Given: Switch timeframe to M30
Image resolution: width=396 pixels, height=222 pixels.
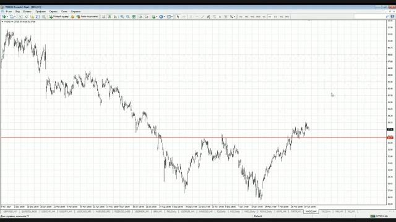Looking at the screenshot, I should click(x=258, y=17).
